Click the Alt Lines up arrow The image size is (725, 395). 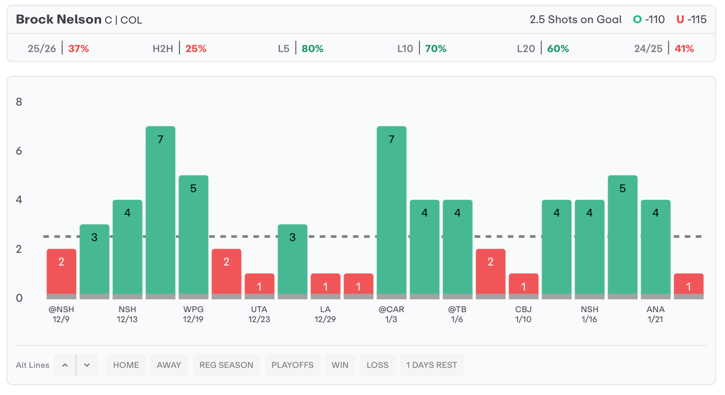(65, 365)
